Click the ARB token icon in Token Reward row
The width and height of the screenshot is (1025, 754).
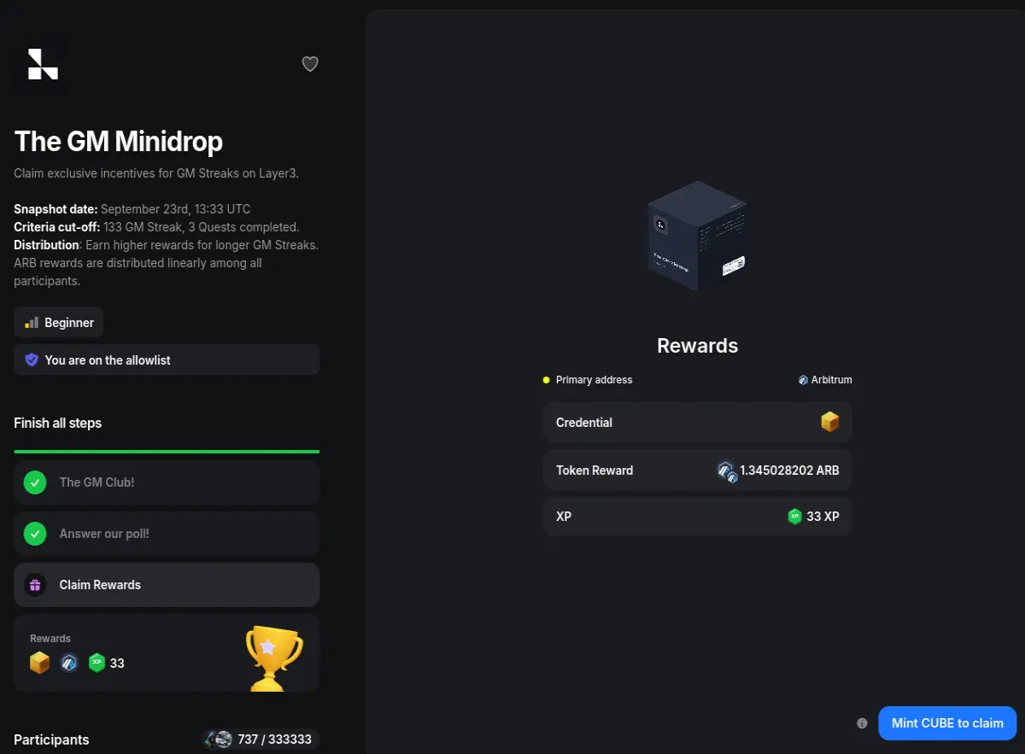[x=727, y=471]
